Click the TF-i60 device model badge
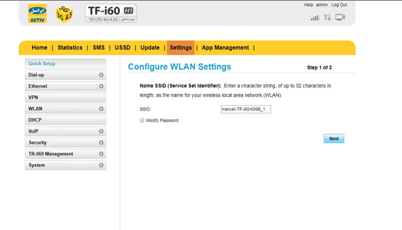Viewport: 402px width, 230px height. (x=111, y=13)
